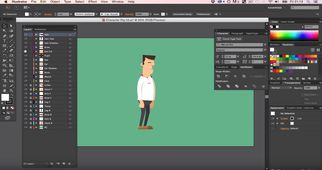Toggle Stroke visibility in Appearance panel
Screen dimensions: 322x170
point(273,118)
